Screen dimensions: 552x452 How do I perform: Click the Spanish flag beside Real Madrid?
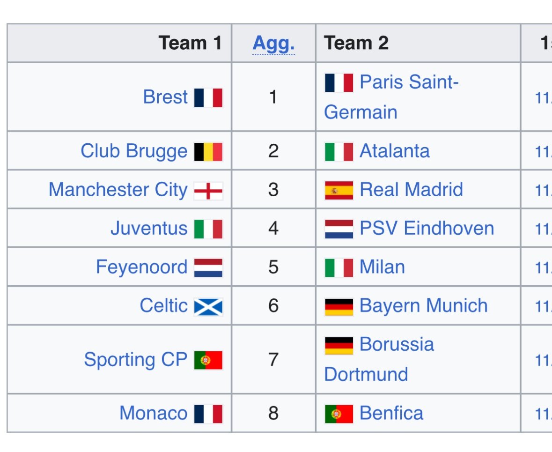(x=339, y=190)
